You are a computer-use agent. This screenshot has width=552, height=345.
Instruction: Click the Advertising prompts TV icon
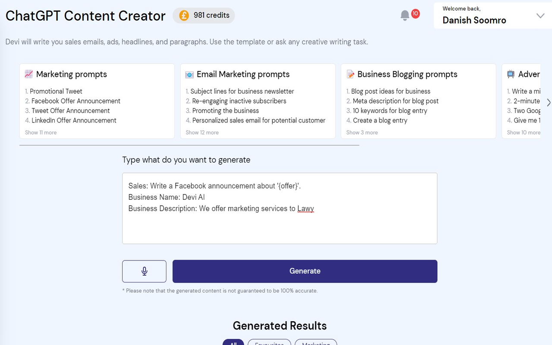511,74
